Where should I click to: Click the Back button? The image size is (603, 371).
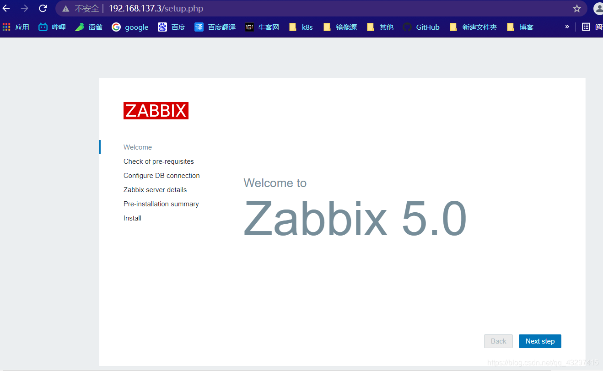click(x=498, y=341)
